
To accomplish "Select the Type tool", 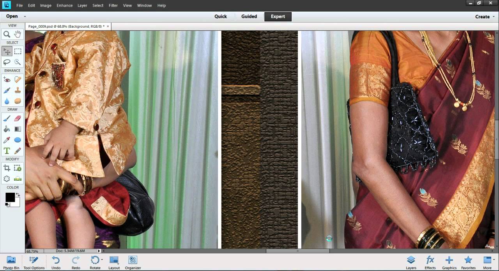I will coord(7,151).
